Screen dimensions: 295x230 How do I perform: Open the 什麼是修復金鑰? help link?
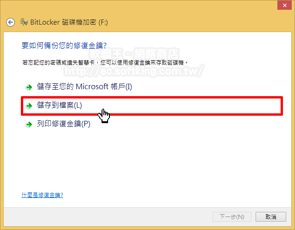[42, 195]
